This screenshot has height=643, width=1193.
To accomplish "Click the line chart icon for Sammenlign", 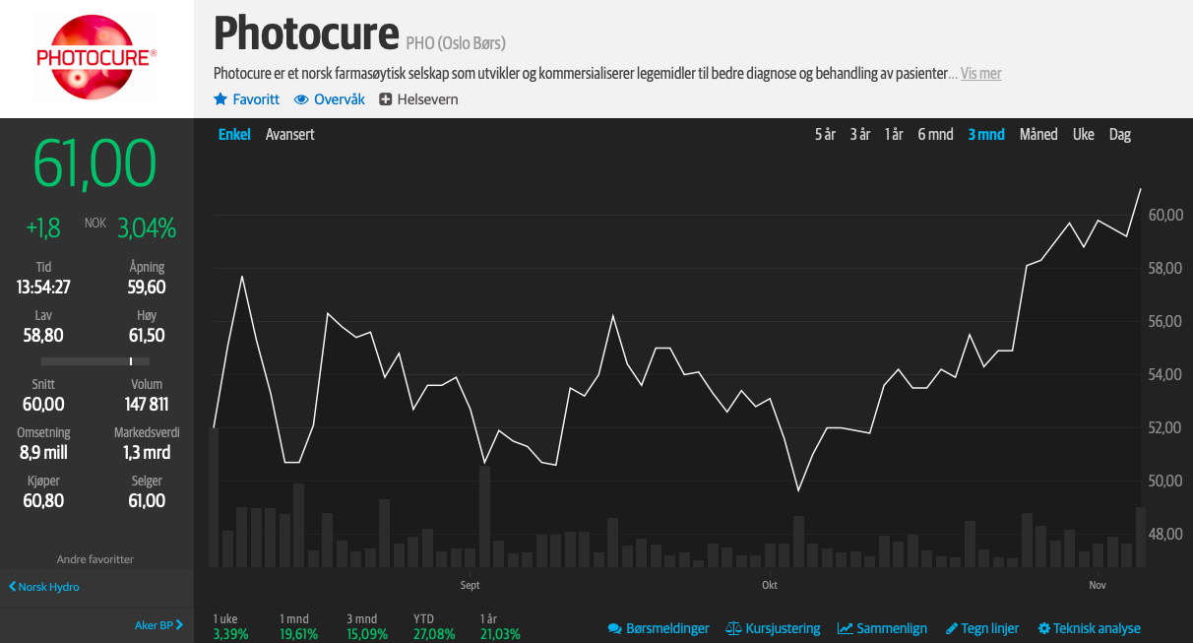I will click(846, 628).
